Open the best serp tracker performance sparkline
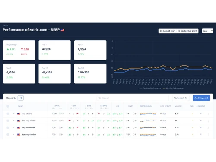The width and height of the screenshot is (216, 162). click(x=148, y=121)
